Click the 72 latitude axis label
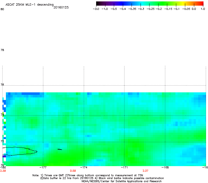Image resolution: width=208 pixels, height=183 pixels. coord(2,141)
